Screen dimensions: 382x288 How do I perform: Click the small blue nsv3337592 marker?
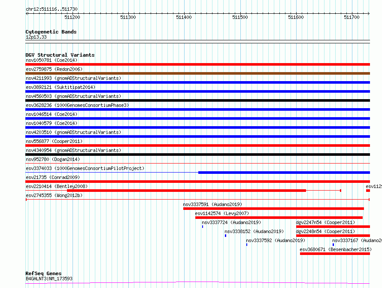pyautogui.click(x=247, y=245)
